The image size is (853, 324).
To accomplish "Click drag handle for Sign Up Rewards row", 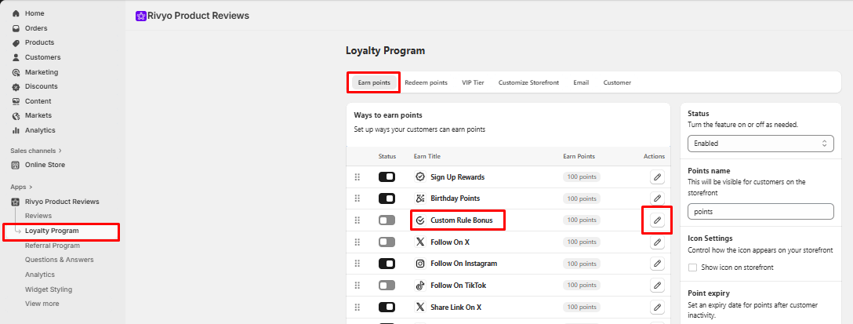I will pos(358,177).
